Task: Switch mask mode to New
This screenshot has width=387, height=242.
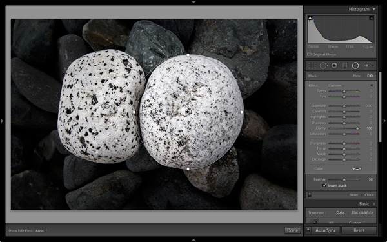Action: pyautogui.click(x=357, y=76)
